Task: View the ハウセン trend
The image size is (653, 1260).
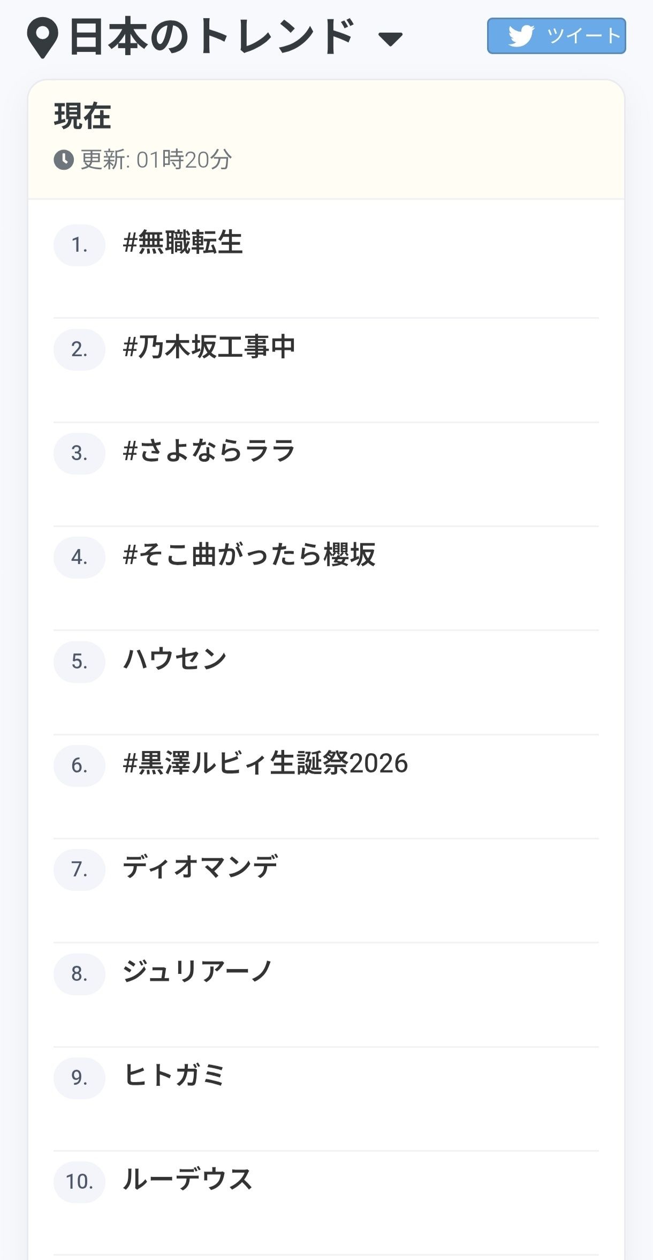Action: (175, 659)
